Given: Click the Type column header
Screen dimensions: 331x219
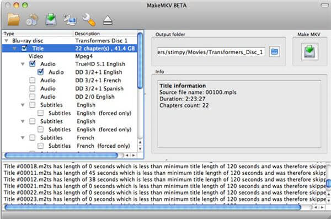Looking at the screenshot, I should [38, 34].
